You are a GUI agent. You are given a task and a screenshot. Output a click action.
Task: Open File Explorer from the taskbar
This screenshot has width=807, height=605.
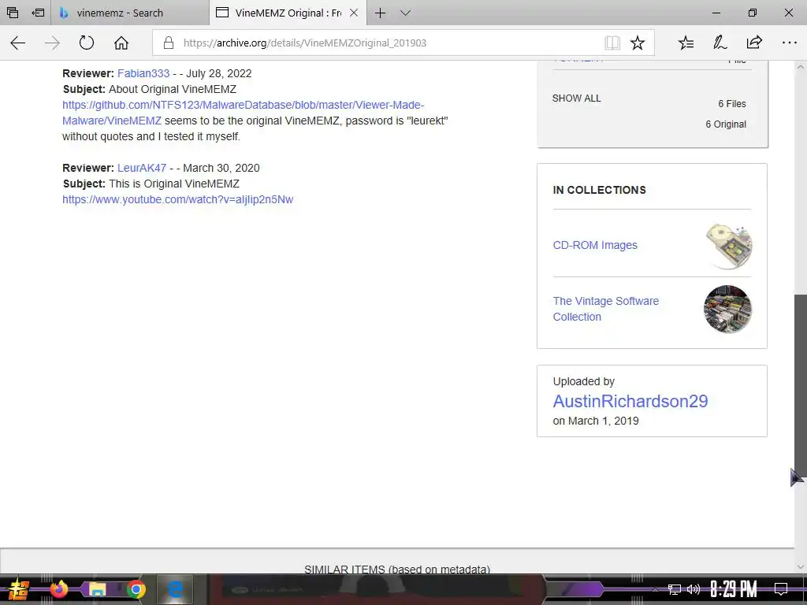pyautogui.click(x=97, y=589)
